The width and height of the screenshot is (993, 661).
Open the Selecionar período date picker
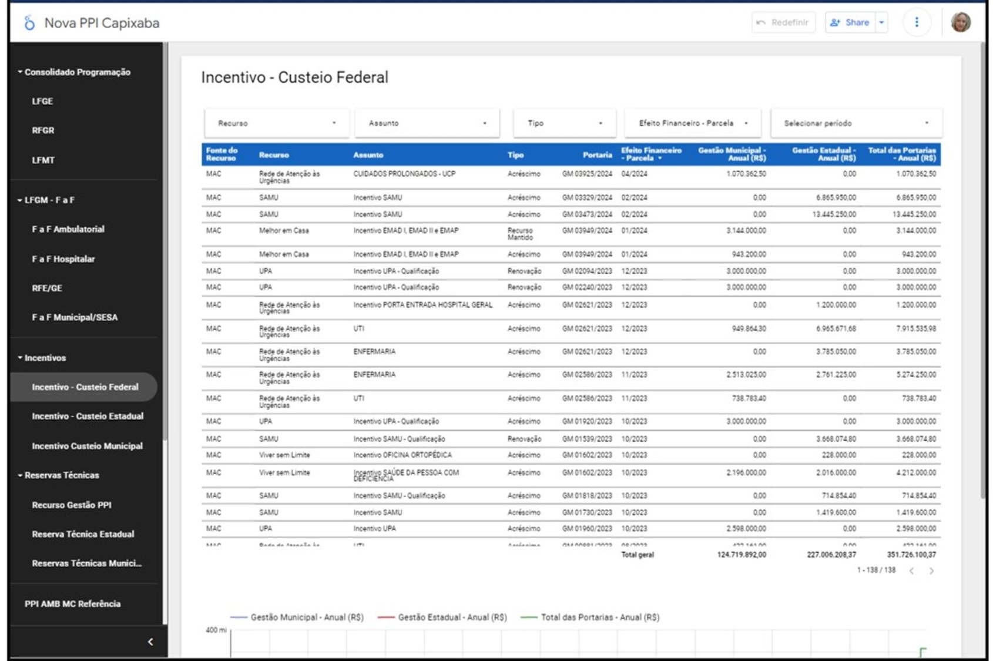click(856, 123)
